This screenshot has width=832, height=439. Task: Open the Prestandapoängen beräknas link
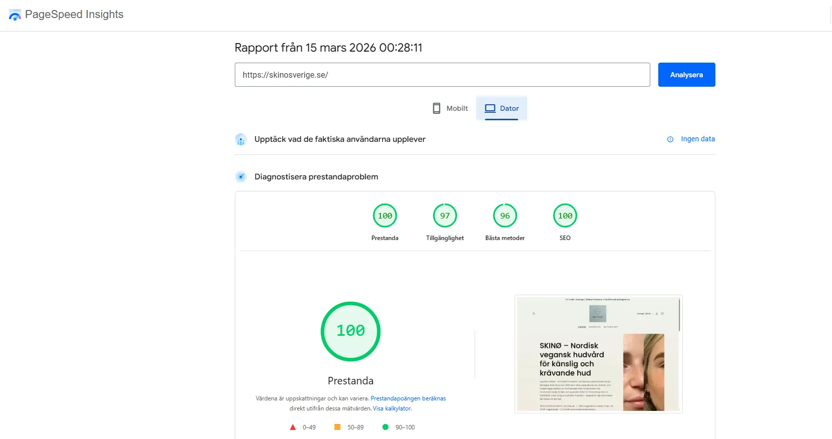point(408,398)
